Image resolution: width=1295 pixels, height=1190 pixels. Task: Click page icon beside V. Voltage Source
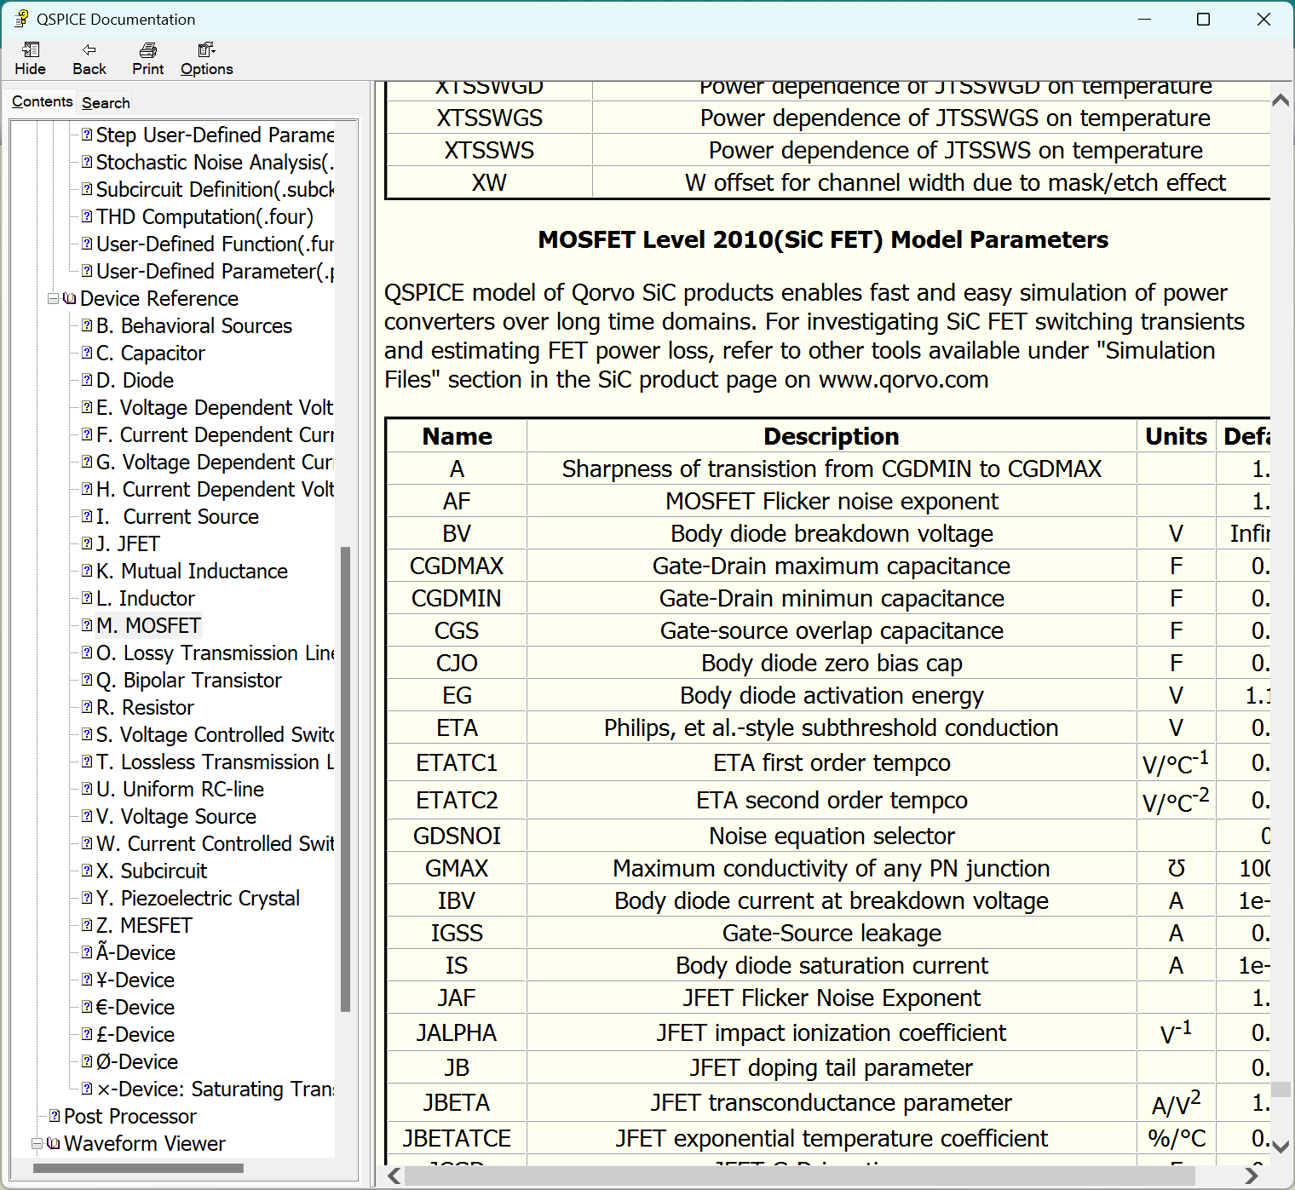coord(87,817)
